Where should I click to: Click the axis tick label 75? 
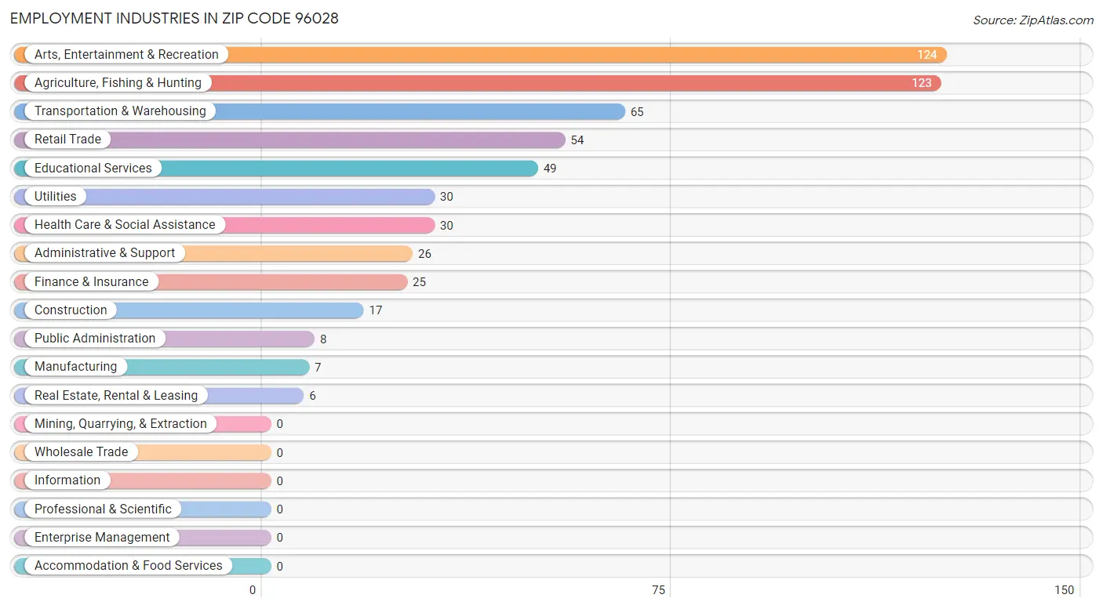coord(659,590)
